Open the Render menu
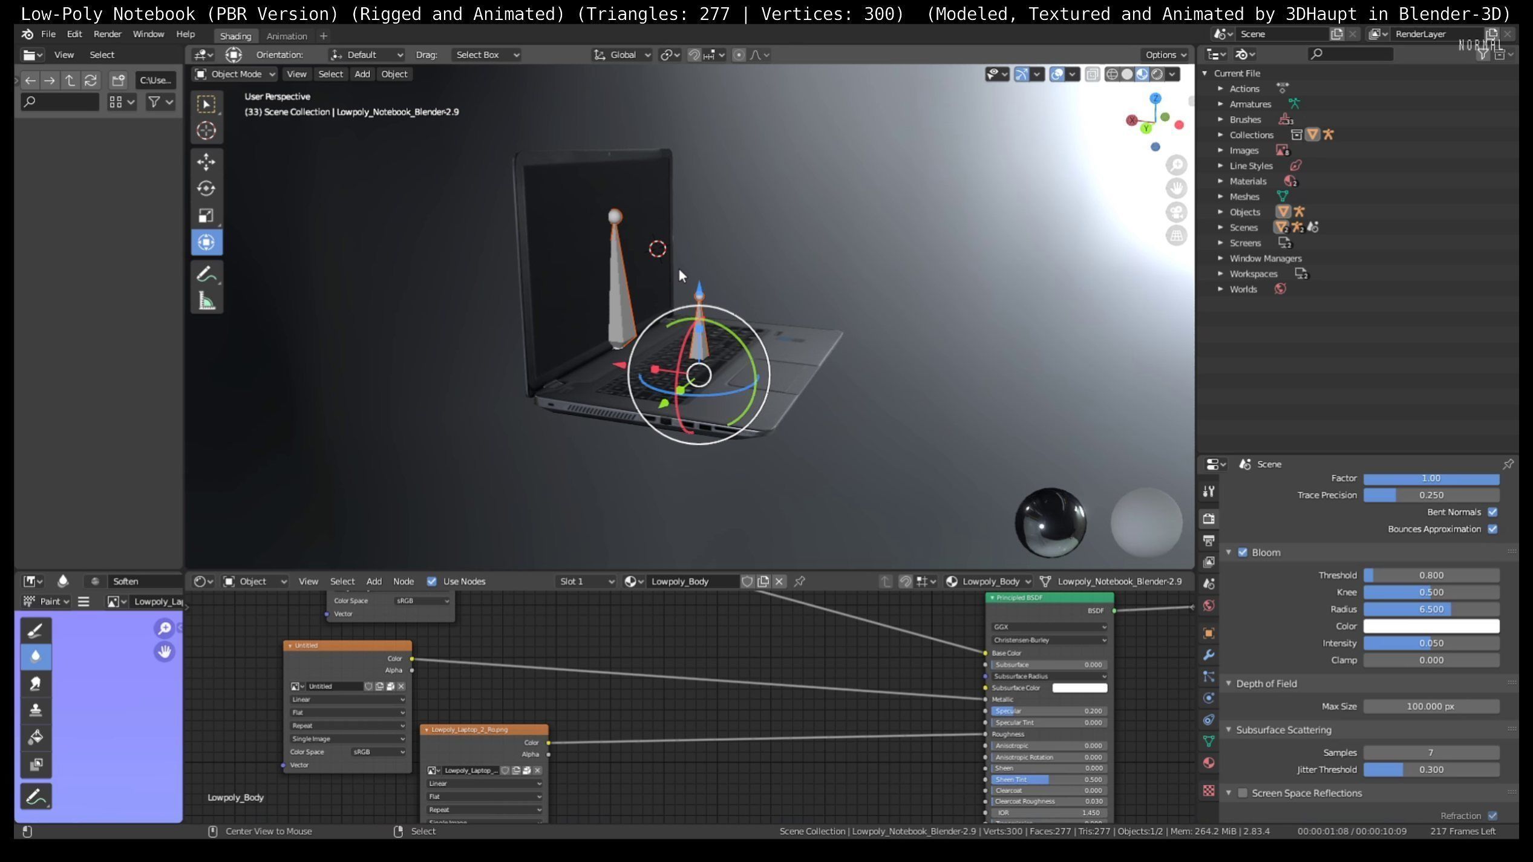Screen dimensions: 1533x862 coord(107,34)
